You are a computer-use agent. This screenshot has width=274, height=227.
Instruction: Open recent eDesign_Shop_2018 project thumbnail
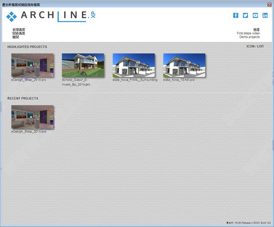click(x=32, y=117)
